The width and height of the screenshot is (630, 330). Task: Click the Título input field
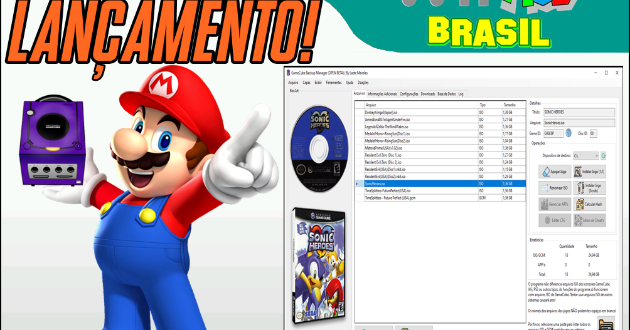coord(579,112)
